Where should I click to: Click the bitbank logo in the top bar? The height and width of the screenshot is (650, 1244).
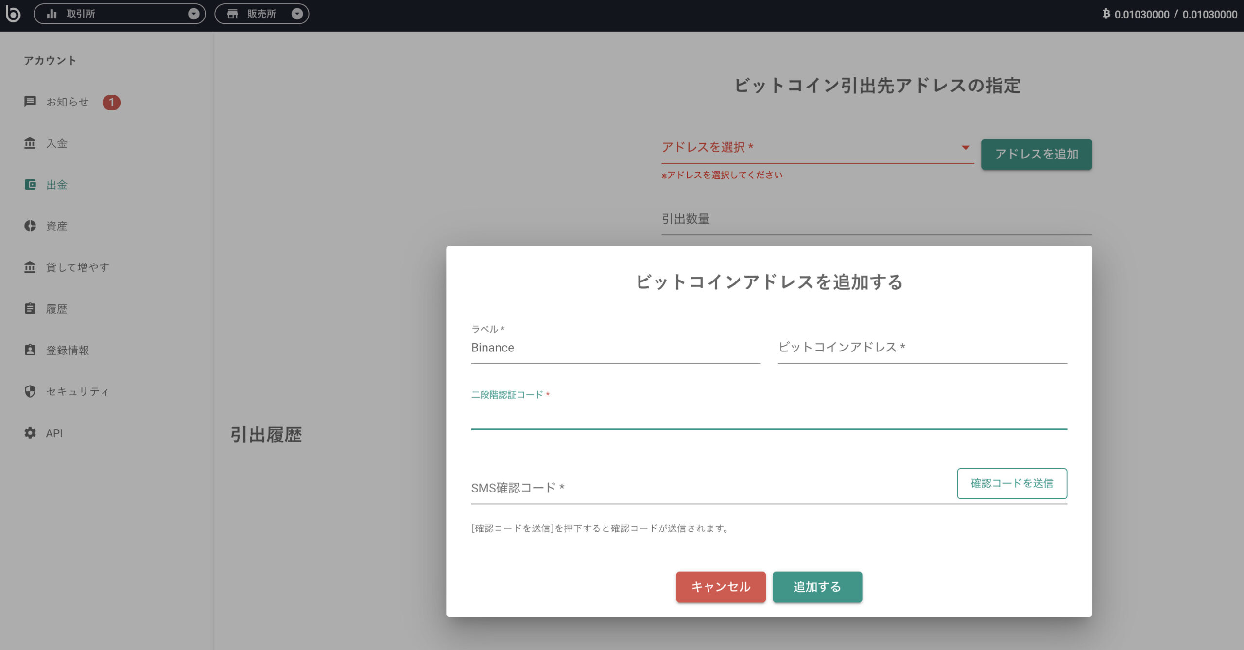(x=13, y=14)
